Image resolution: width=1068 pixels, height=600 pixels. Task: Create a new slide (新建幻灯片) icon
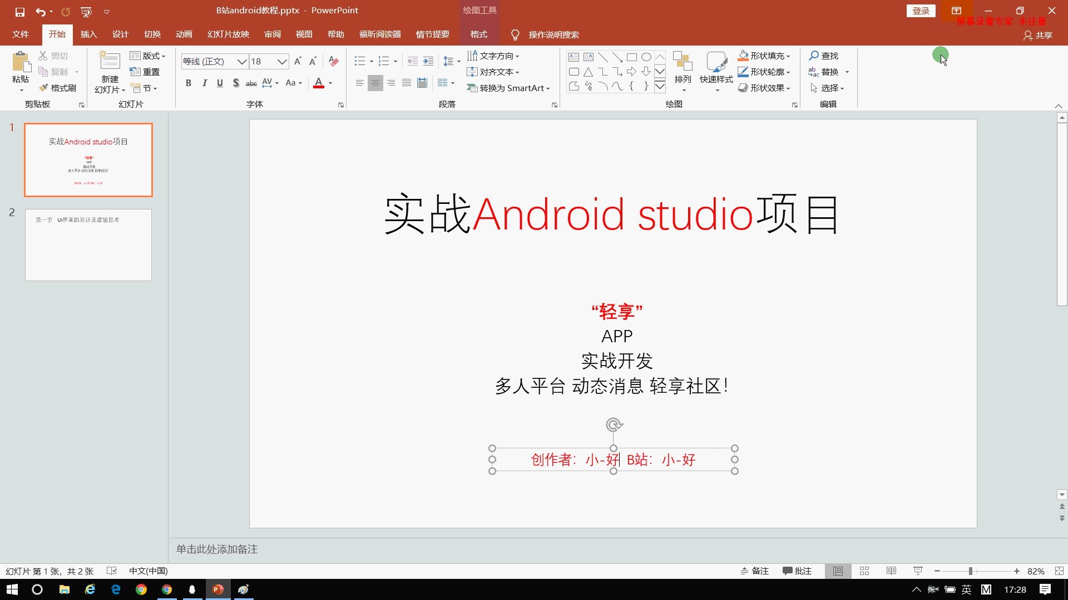[109, 61]
